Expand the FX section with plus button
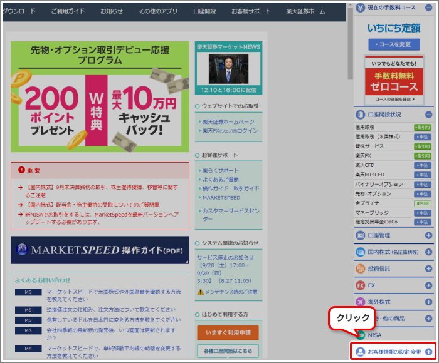Image resolution: width=439 pixels, height=363 pixels. 428,285
